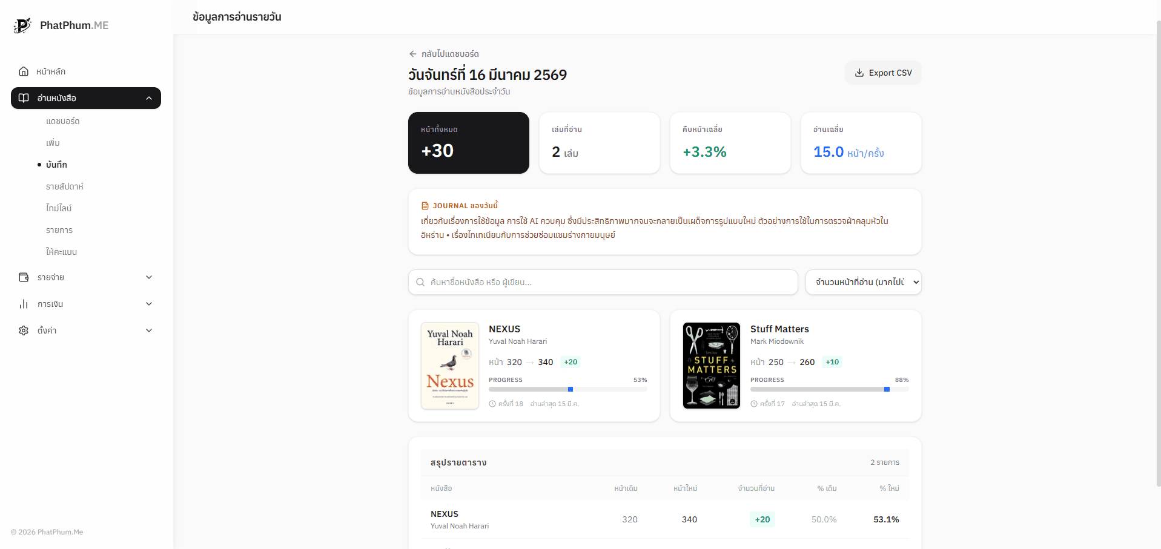Click the home icon in sidebar
The width and height of the screenshot is (1161, 549).
tap(24, 71)
